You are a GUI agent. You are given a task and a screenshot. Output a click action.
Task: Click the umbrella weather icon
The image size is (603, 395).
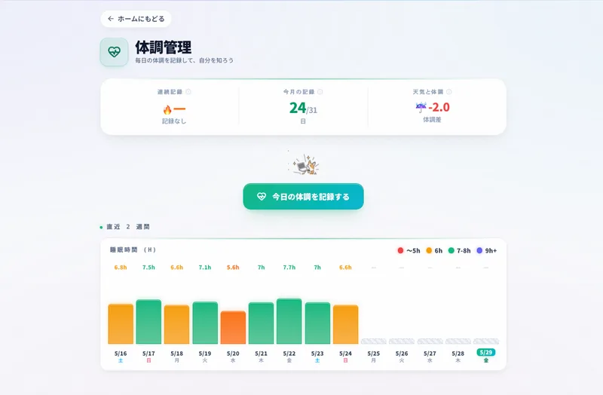coord(421,107)
